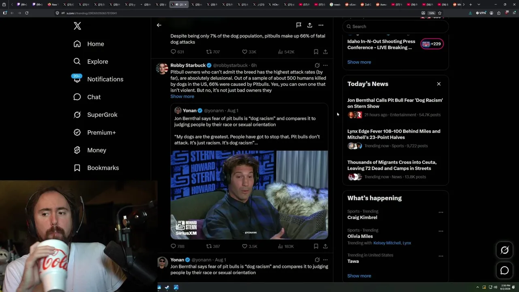Go back with the timeline back arrow
This screenshot has width=519, height=292.
pyautogui.click(x=159, y=25)
